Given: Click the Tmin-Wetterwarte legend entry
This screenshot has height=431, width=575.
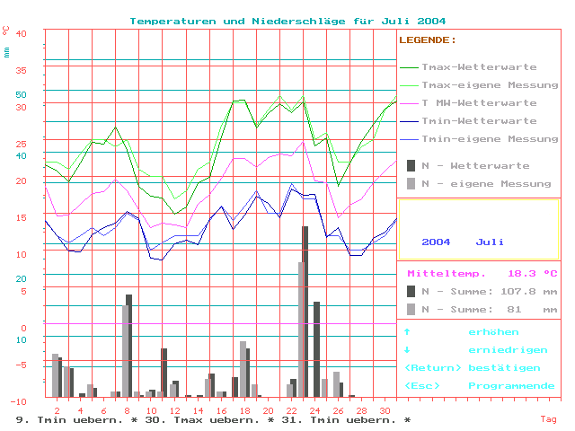Looking at the screenshot, I should 478,121.
